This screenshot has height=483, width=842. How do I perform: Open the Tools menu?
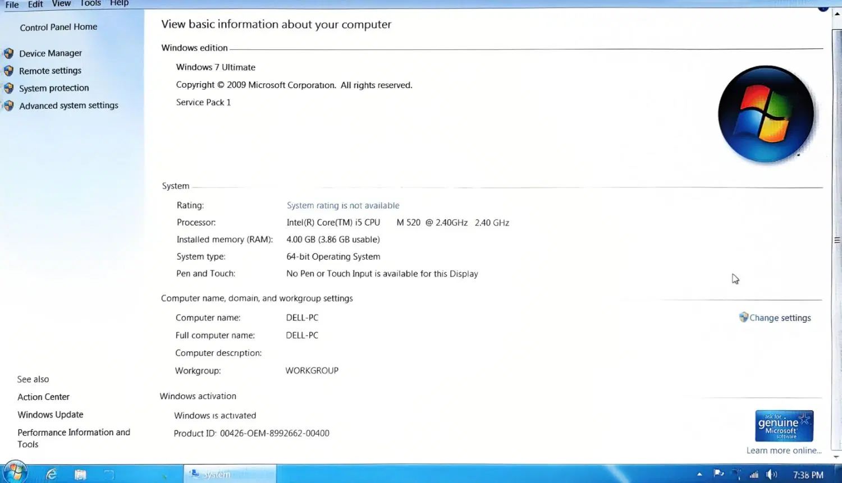pyautogui.click(x=90, y=3)
